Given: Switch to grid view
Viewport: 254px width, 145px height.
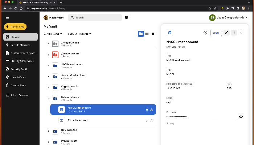Looking at the screenshot, I should click(147, 34).
